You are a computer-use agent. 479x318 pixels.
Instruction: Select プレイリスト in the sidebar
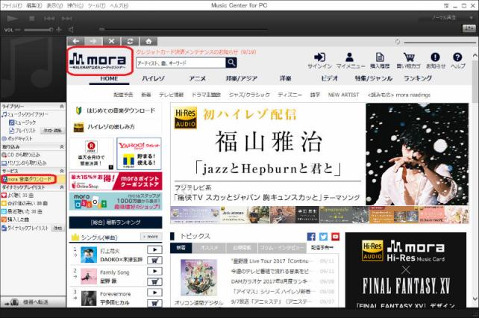(x=22, y=131)
